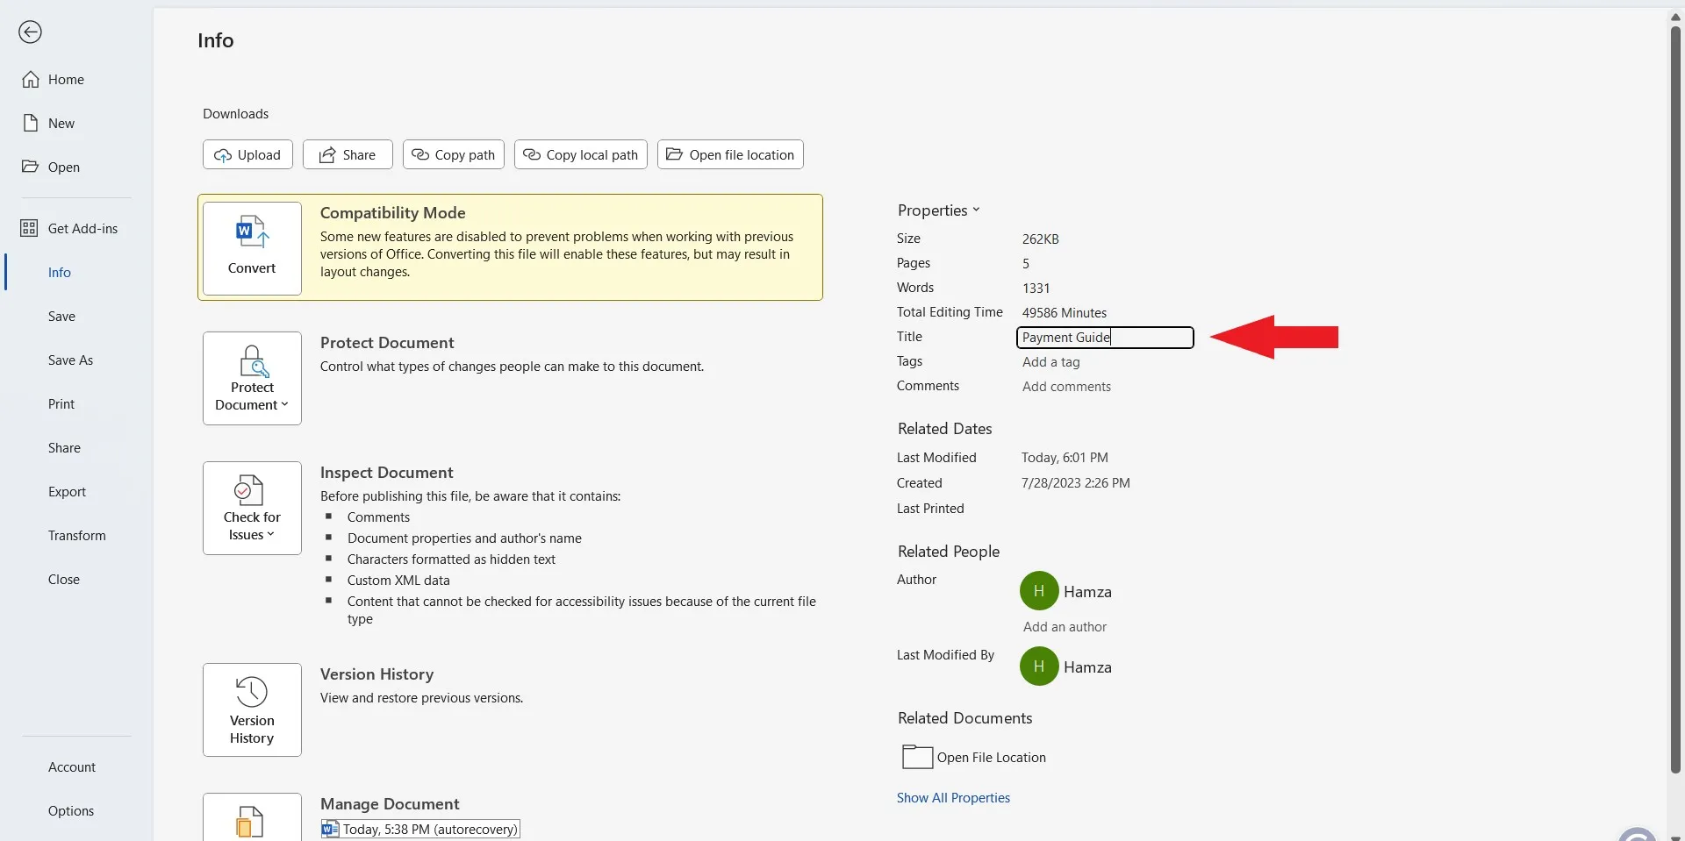Click the Show All Properties link

(952, 797)
